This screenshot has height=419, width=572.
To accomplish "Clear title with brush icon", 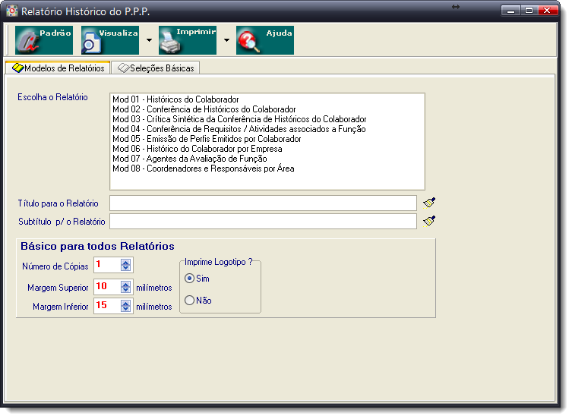I will tap(429, 203).
